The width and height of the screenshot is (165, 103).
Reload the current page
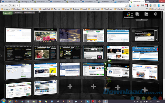coord(10,5)
